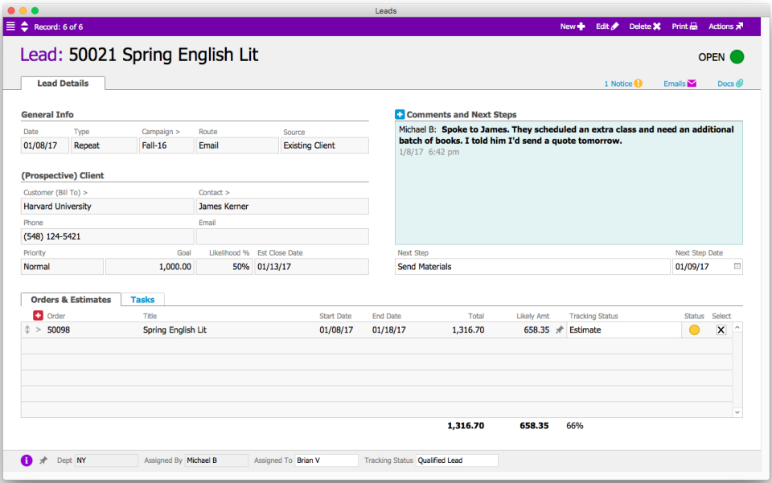Toggle the pin icon in the bottom bar
The height and width of the screenshot is (483, 772).
click(43, 460)
